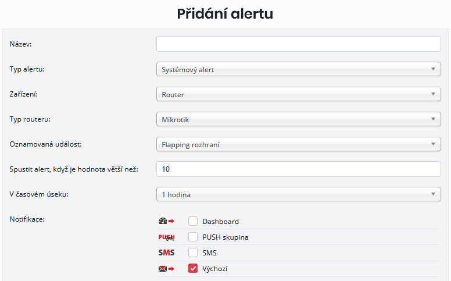Open the Oznamovaná událost dropdown

tap(299, 144)
